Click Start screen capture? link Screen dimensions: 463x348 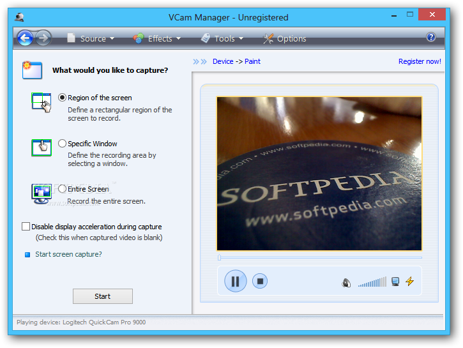68,254
